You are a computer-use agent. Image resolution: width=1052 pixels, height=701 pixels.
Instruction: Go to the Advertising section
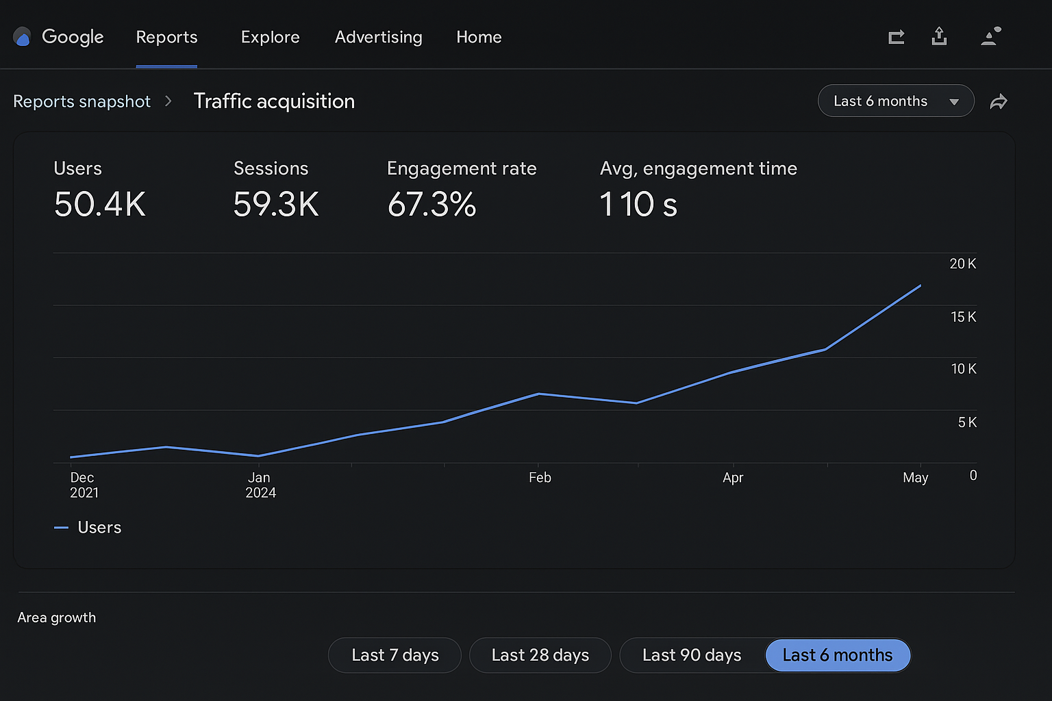[378, 37]
